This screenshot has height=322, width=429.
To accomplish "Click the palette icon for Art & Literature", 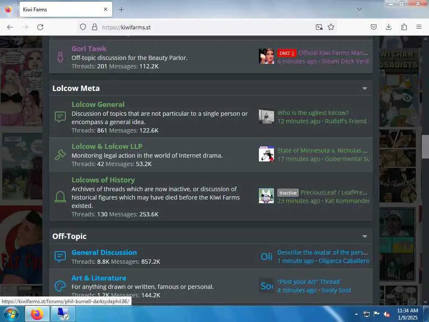I will [x=60, y=286].
